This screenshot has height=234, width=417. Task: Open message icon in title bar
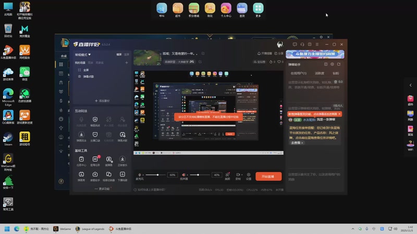(x=295, y=44)
